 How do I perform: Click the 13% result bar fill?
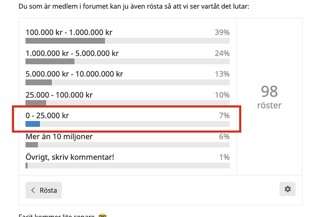point(39,82)
